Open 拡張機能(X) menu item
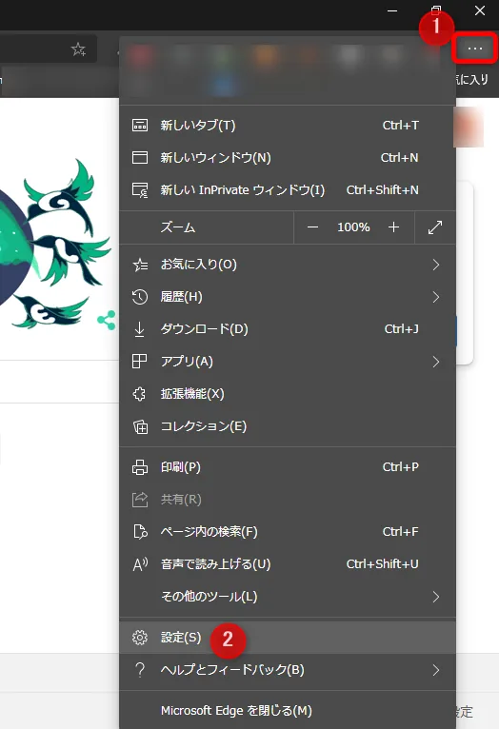499x729 pixels. [288, 394]
